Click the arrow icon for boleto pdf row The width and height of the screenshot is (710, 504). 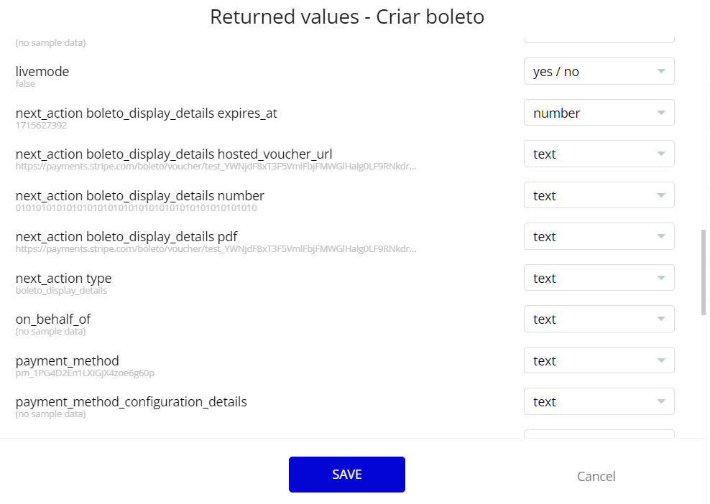661,236
